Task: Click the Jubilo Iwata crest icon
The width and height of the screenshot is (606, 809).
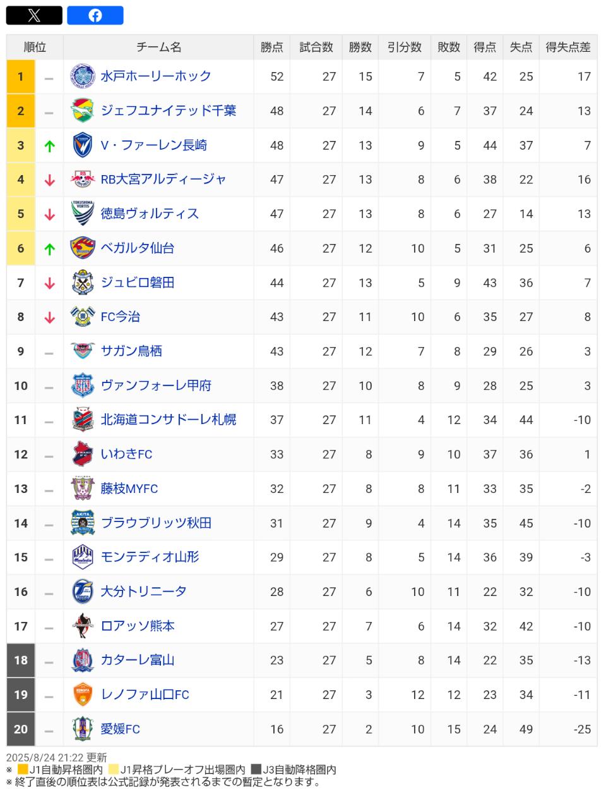Action: (x=82, y=283)
